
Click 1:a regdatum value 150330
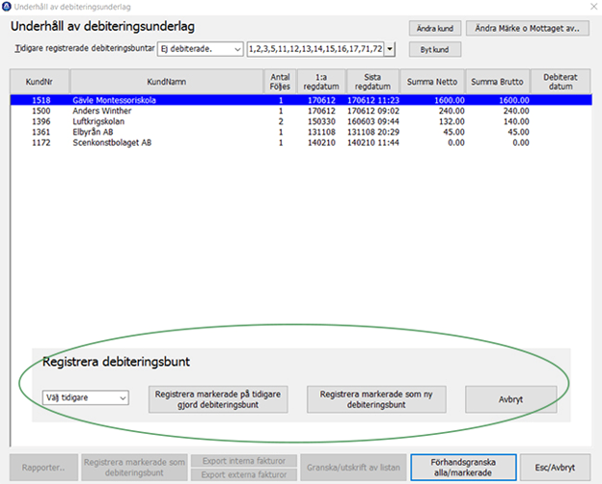coord(321,121)
